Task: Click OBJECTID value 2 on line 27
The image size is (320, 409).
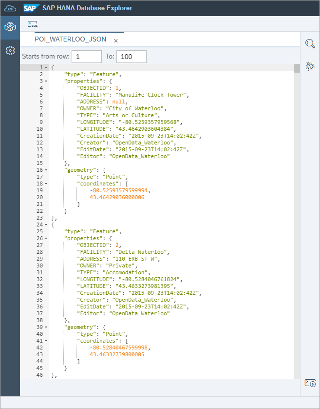Action: tap(117, 245)
